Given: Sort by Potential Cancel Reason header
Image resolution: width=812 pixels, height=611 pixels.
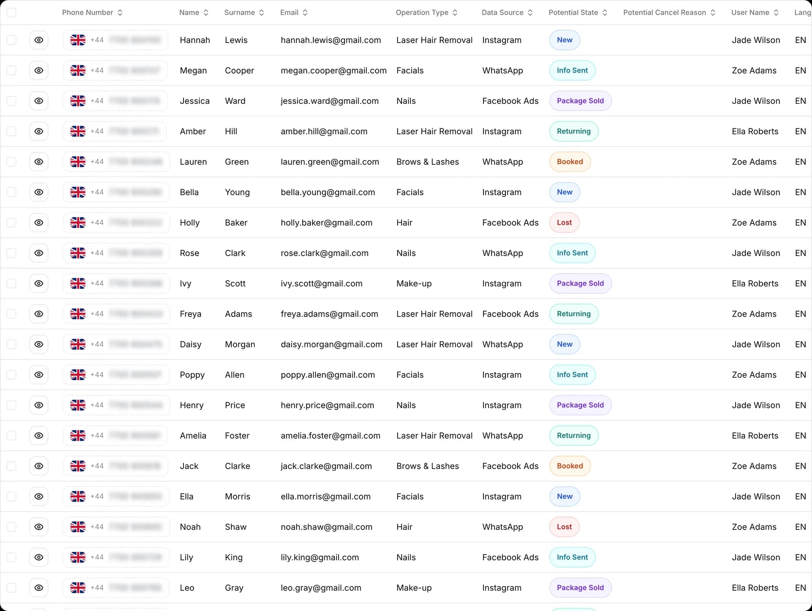Looking at the screenshot, I should pyautogui.click(x=669, y=13).
